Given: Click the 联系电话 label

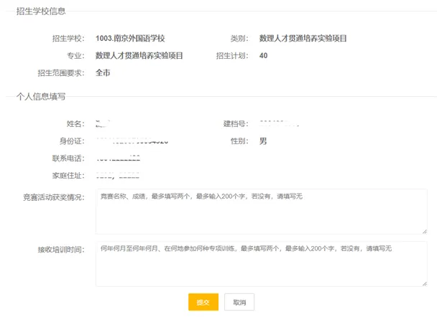Looking at the screenshot, I should pyautogui.click(x=68, y=158).
